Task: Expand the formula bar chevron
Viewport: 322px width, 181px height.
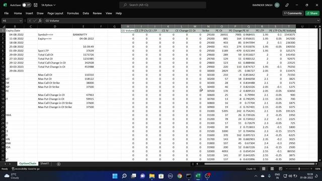Action: pos(318,21)
